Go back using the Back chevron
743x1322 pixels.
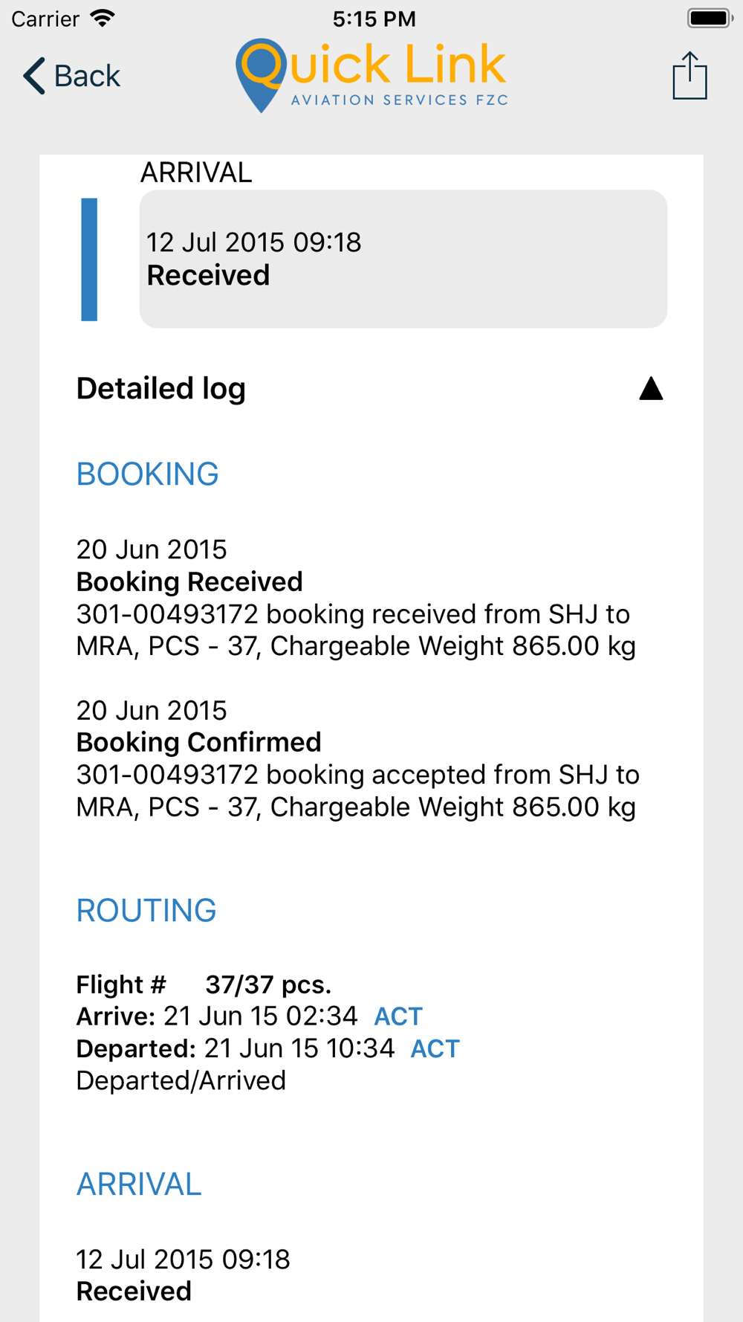click(x=71, y=76)
